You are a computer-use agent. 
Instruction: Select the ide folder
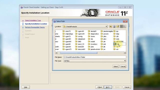click(90, 39)
